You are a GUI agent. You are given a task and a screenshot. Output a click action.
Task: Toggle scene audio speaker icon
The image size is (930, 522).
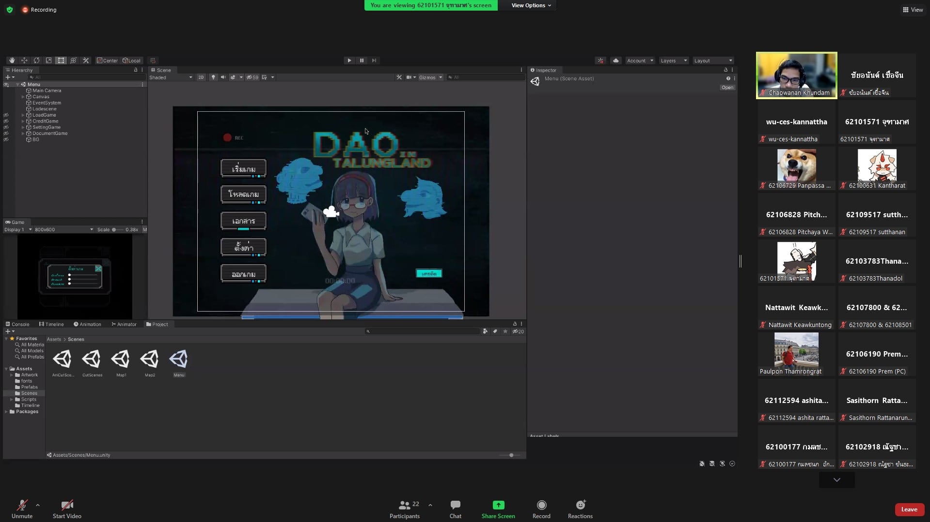point(223,77)
